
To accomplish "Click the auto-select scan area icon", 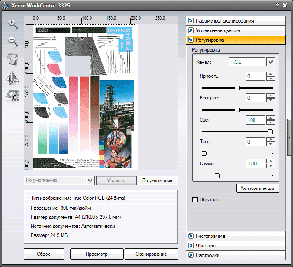I will point(13,96).
